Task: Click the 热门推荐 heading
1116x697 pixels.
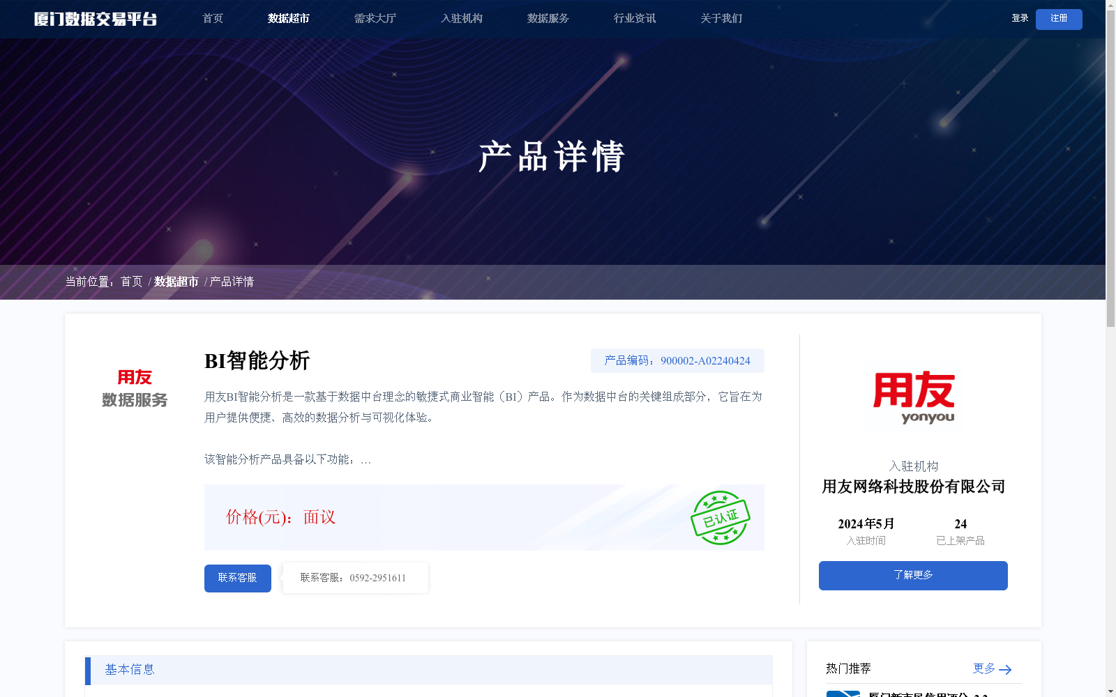Action: point(848,668)
